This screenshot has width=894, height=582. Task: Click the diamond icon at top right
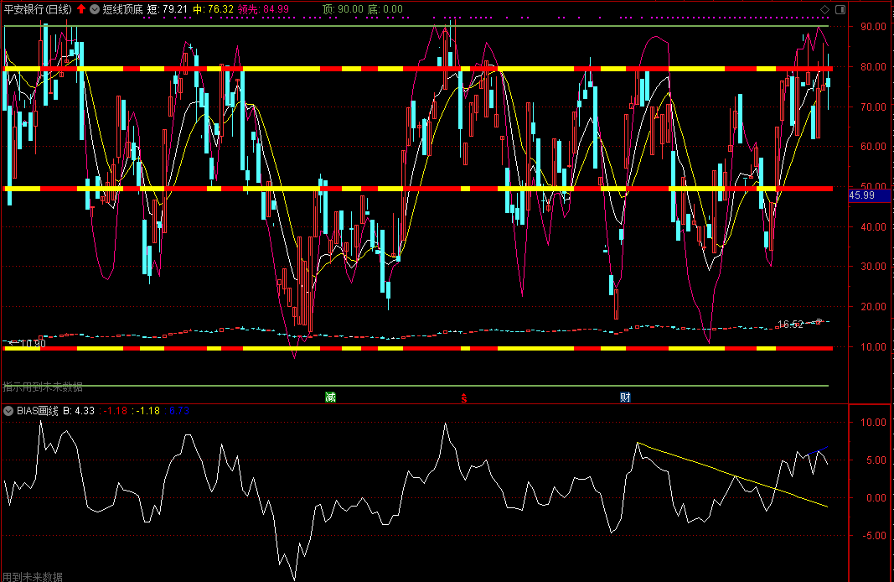coord(824,9)
